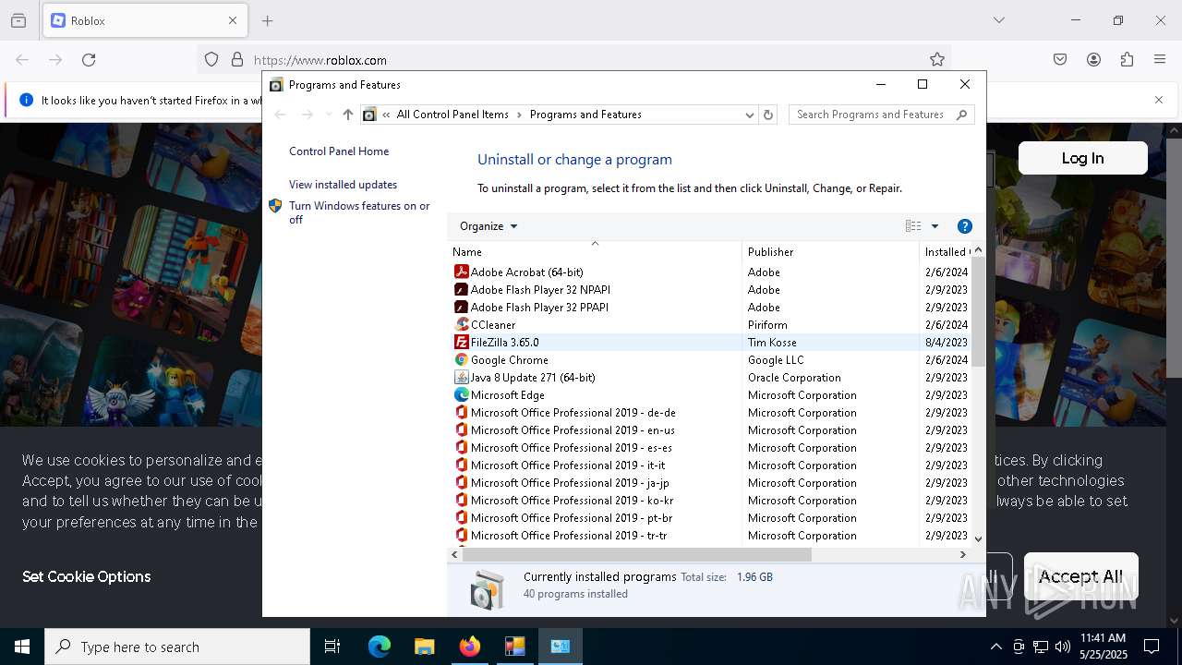Switch to the Roblox tab in Firefox
The height and width of the screenshot is (665, 1182).
point(144,20)
